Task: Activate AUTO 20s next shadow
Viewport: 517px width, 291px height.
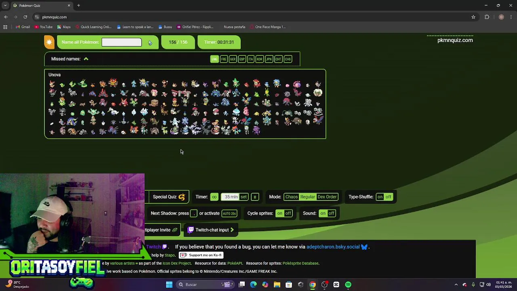Action: 229,213
